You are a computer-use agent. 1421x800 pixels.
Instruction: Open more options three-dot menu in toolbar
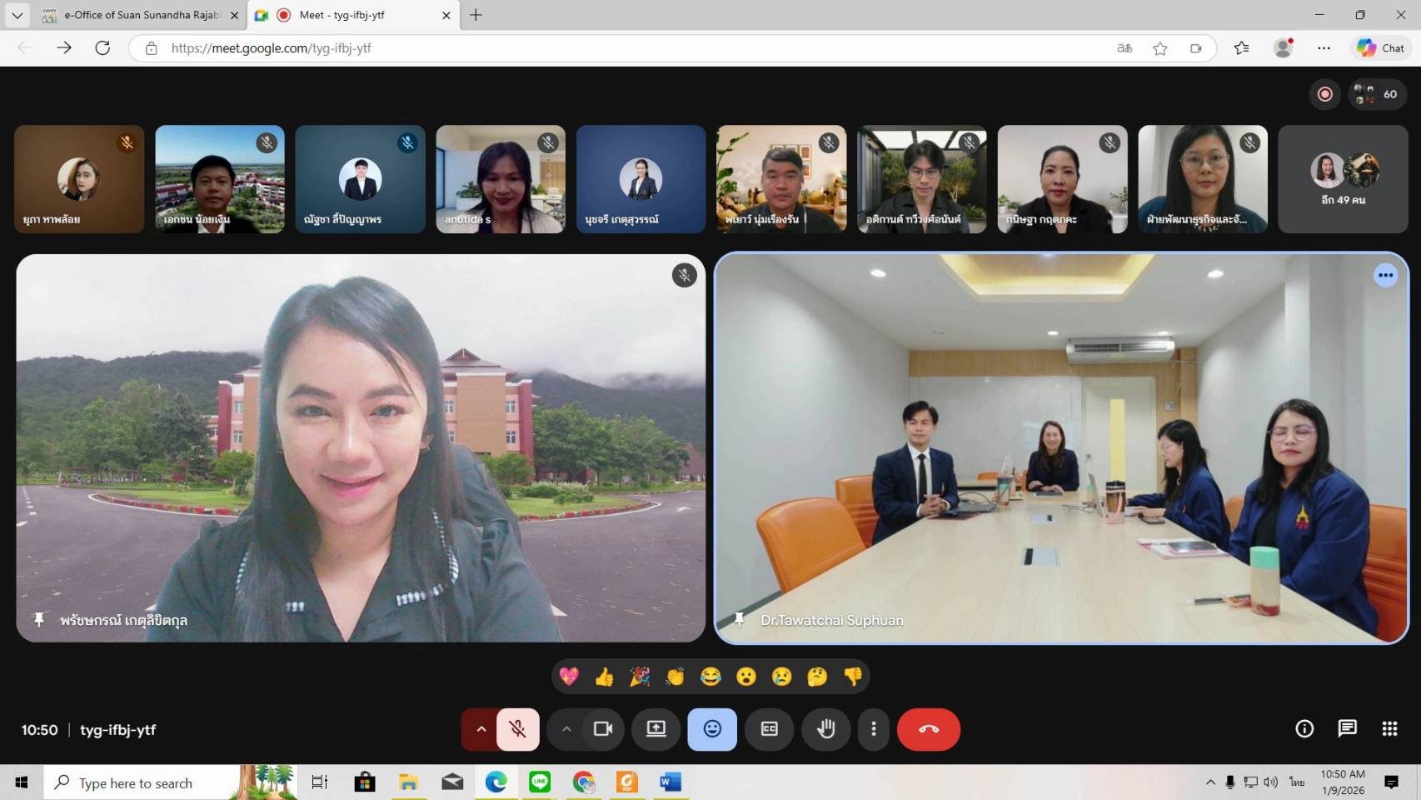(873, 729)
